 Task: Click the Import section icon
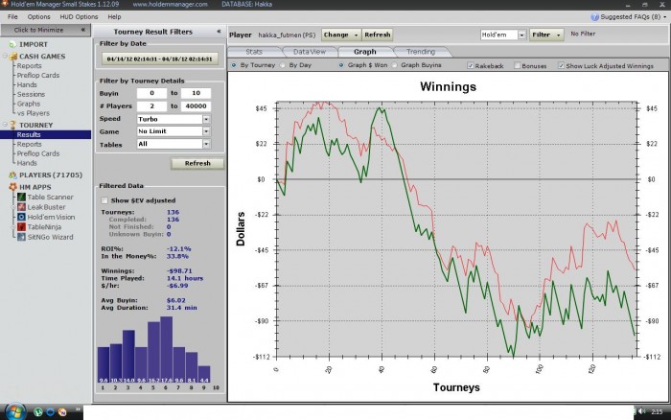(x=12, y=44)
